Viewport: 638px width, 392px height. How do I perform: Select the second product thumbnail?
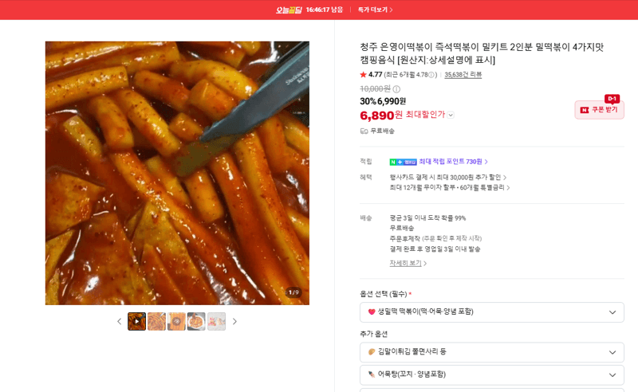pos(156,321)
